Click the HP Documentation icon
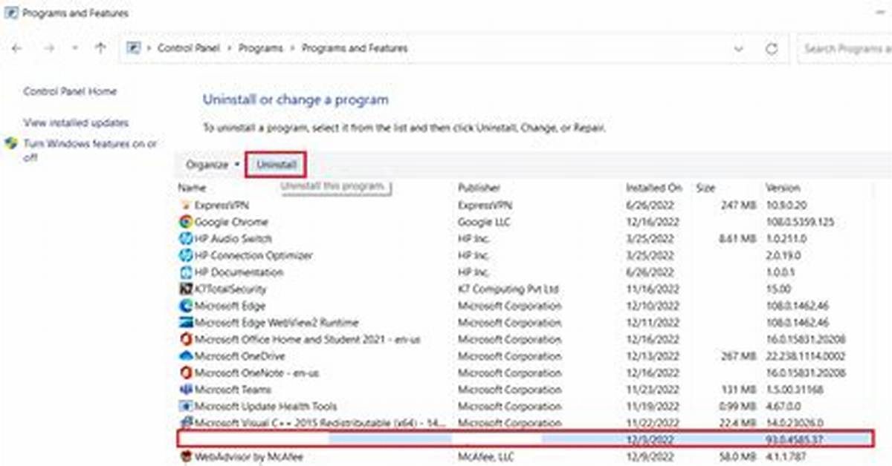This screenshot has height=466, width=892. click(186, 272)
